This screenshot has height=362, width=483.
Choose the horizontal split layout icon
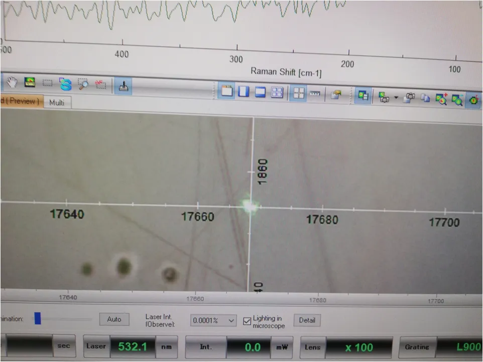pos(260,92)
